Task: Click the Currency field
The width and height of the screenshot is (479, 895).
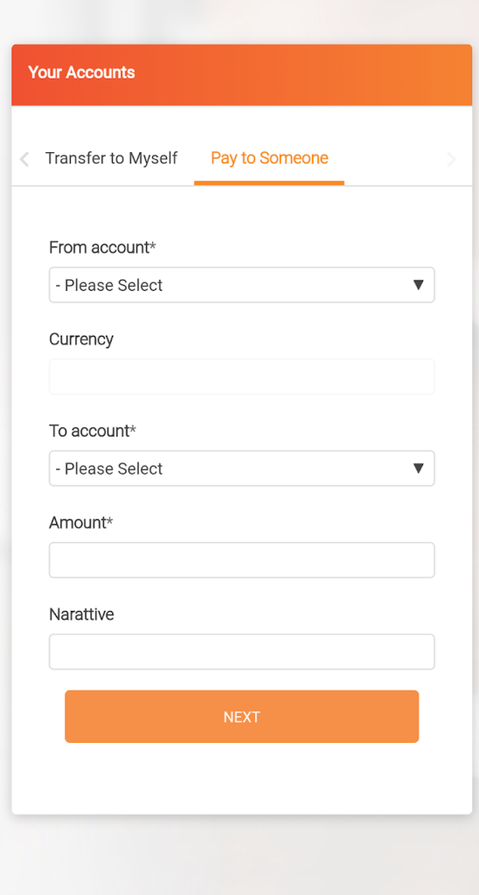Action: click(241, 376)
